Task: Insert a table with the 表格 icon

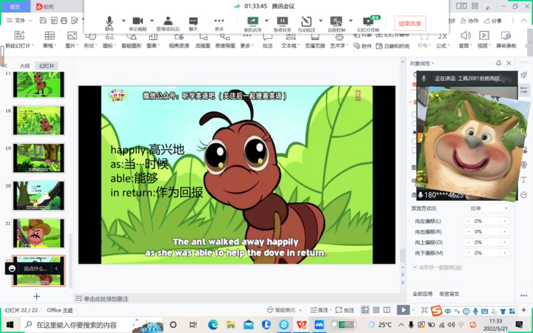Action: (50, 36)
